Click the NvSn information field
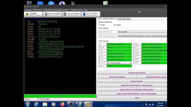 [x=154, y=48]
